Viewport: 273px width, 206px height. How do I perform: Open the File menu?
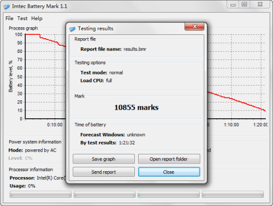point(9,19)
